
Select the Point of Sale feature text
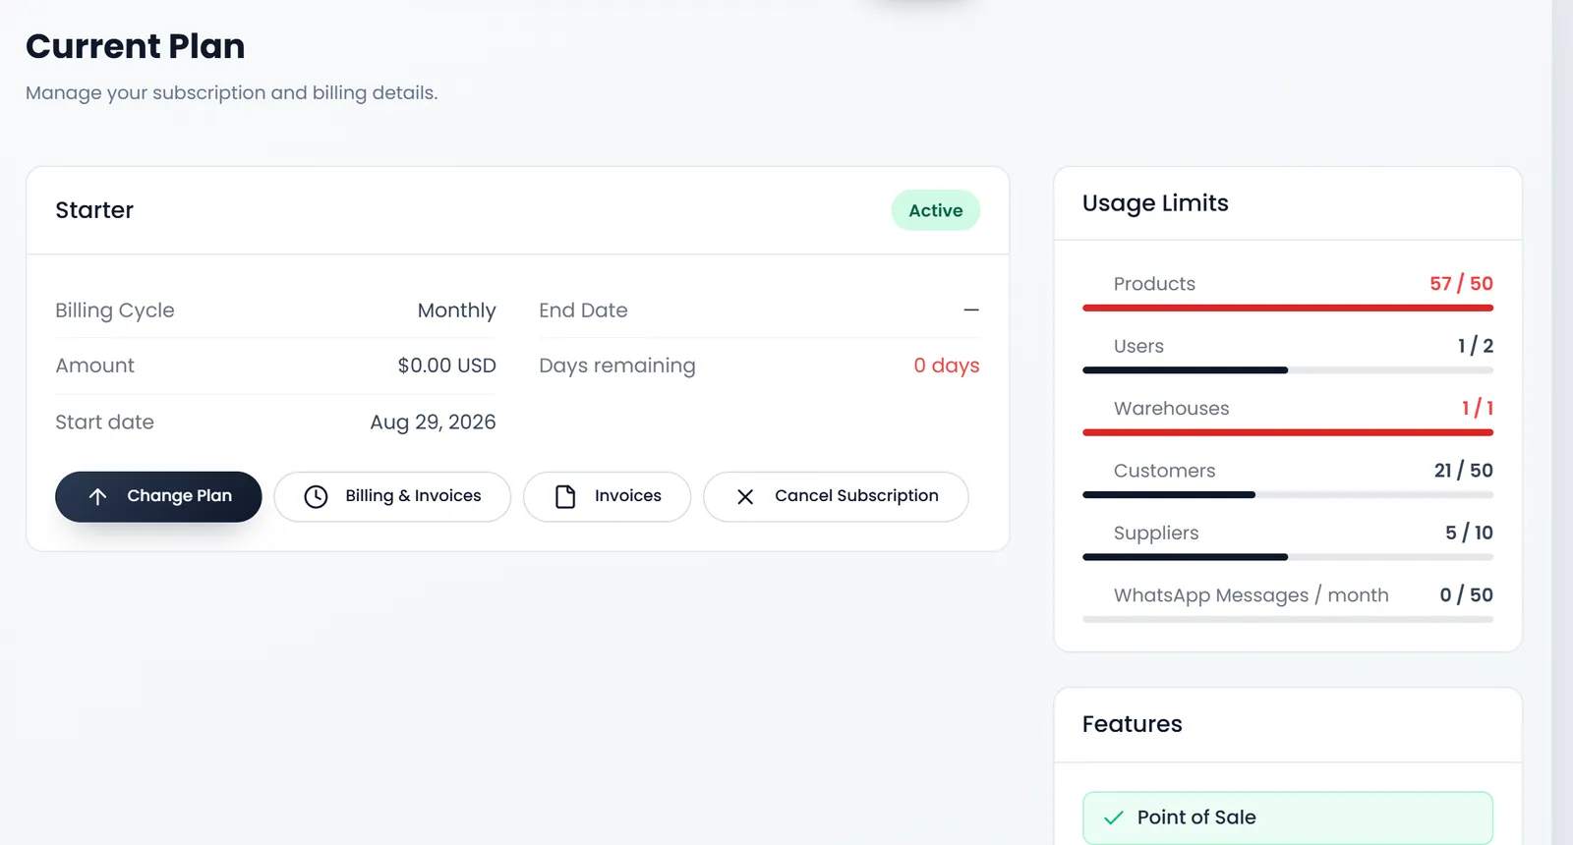click(x=1196, y=817)
